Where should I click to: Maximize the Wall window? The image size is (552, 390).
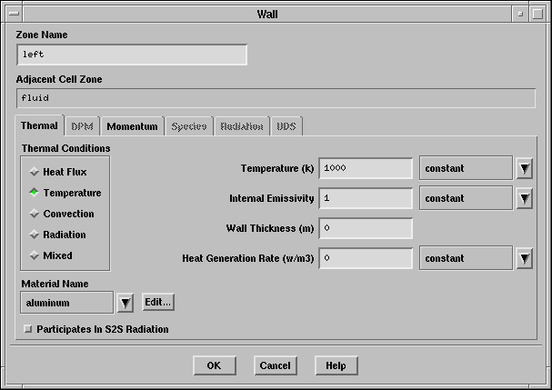click(537, 14)
